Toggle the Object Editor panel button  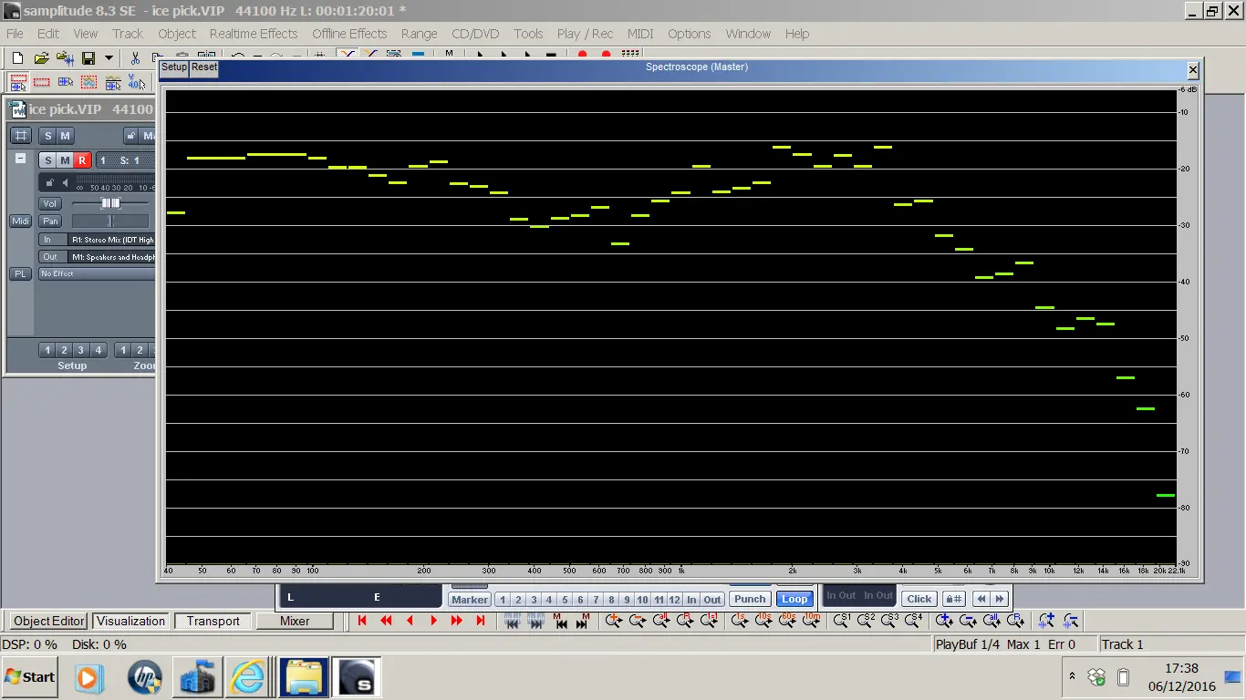click(x=49, y=621)
